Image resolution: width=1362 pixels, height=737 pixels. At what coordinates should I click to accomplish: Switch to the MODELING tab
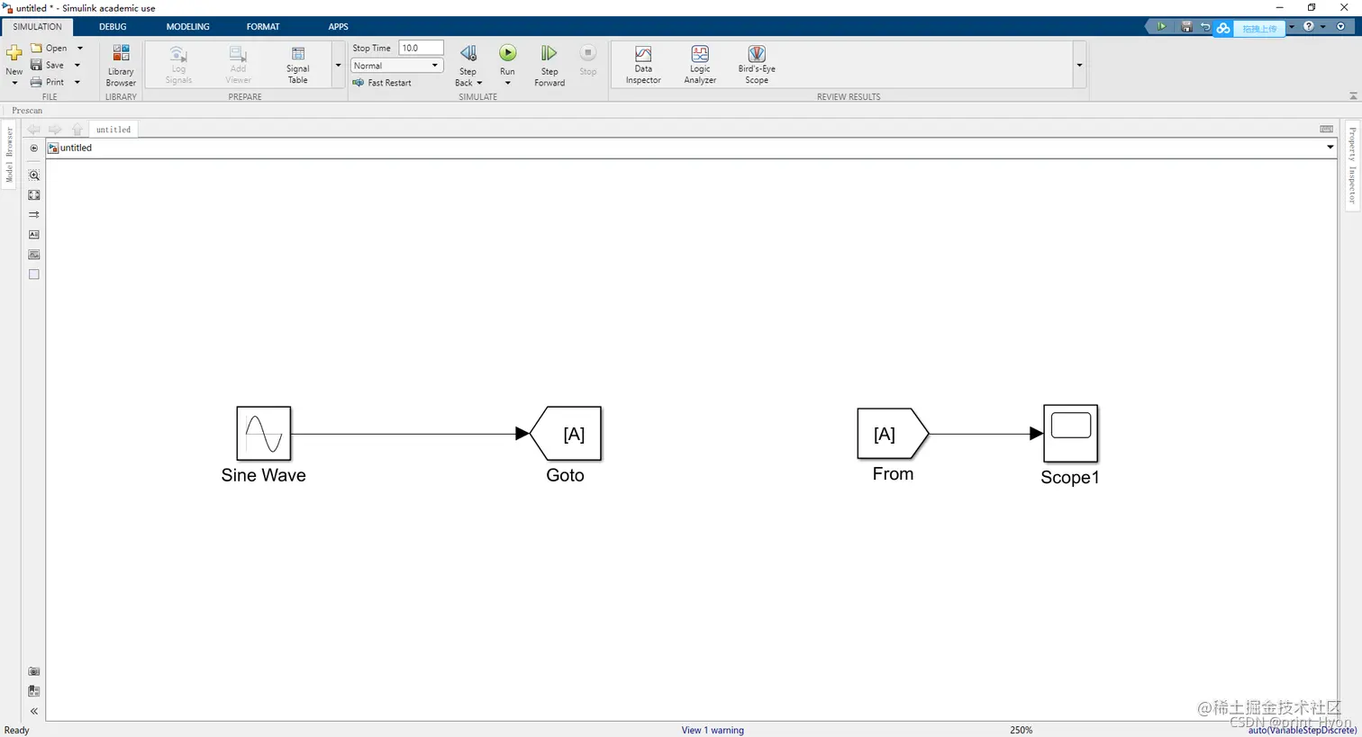(x=187, y=27)
